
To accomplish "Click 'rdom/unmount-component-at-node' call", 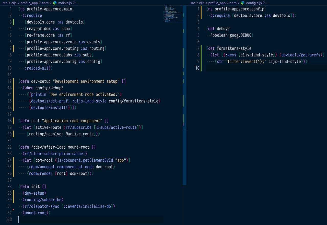I will point(61,167).
